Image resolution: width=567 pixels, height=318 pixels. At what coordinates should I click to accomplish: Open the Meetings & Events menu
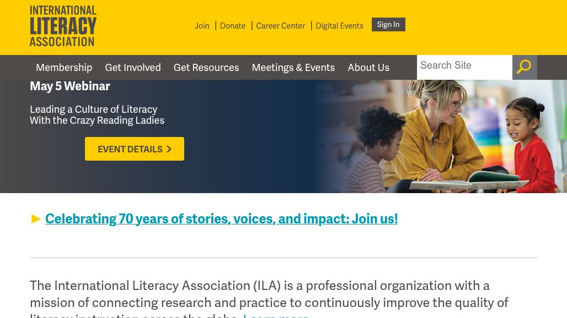[x=293, y=68]
